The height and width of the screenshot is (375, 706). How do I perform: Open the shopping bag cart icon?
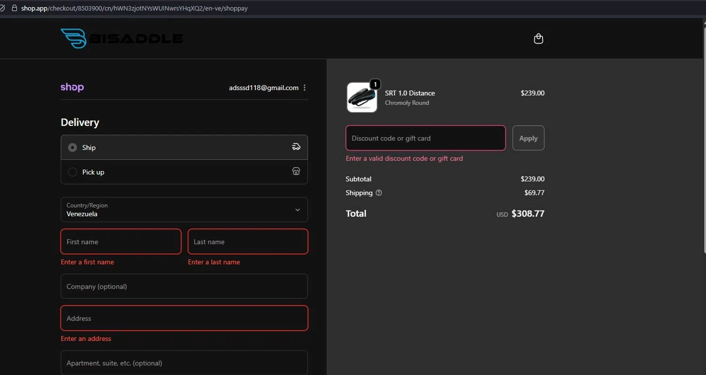pyautogui.click(x=539, y=39)
